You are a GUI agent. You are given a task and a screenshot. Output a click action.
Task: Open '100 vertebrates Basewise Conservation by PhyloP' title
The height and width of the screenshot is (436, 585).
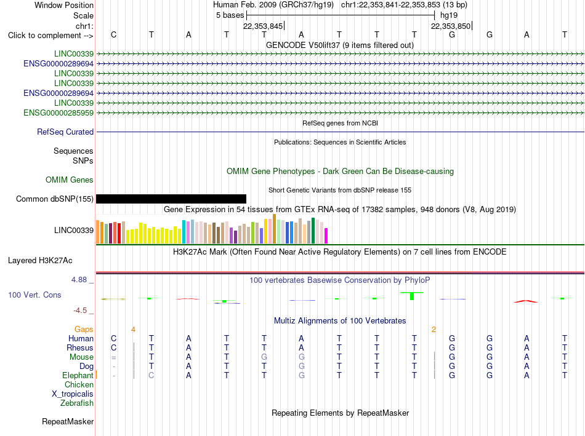[x=340, y=280]
